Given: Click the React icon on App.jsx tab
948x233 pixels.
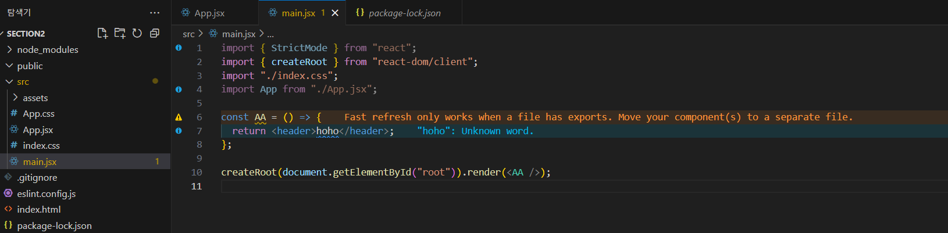Looking at the screenshot, I should pos(186,12).
